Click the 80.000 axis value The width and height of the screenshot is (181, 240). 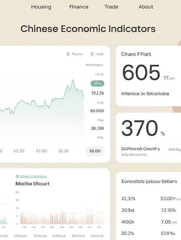click(x=97, y=111)
